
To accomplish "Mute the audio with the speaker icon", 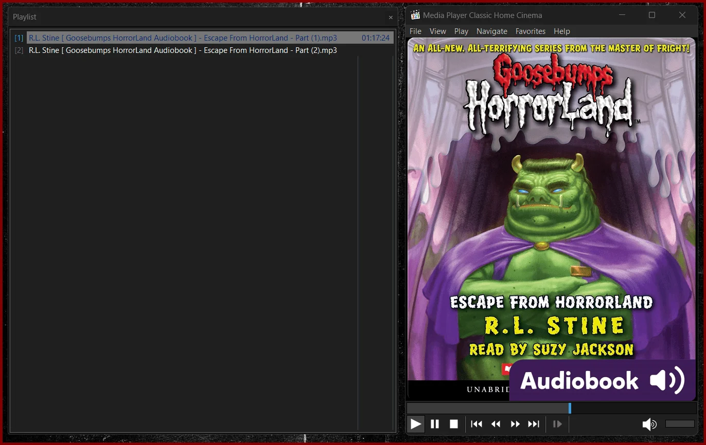I will pos(649,424).
